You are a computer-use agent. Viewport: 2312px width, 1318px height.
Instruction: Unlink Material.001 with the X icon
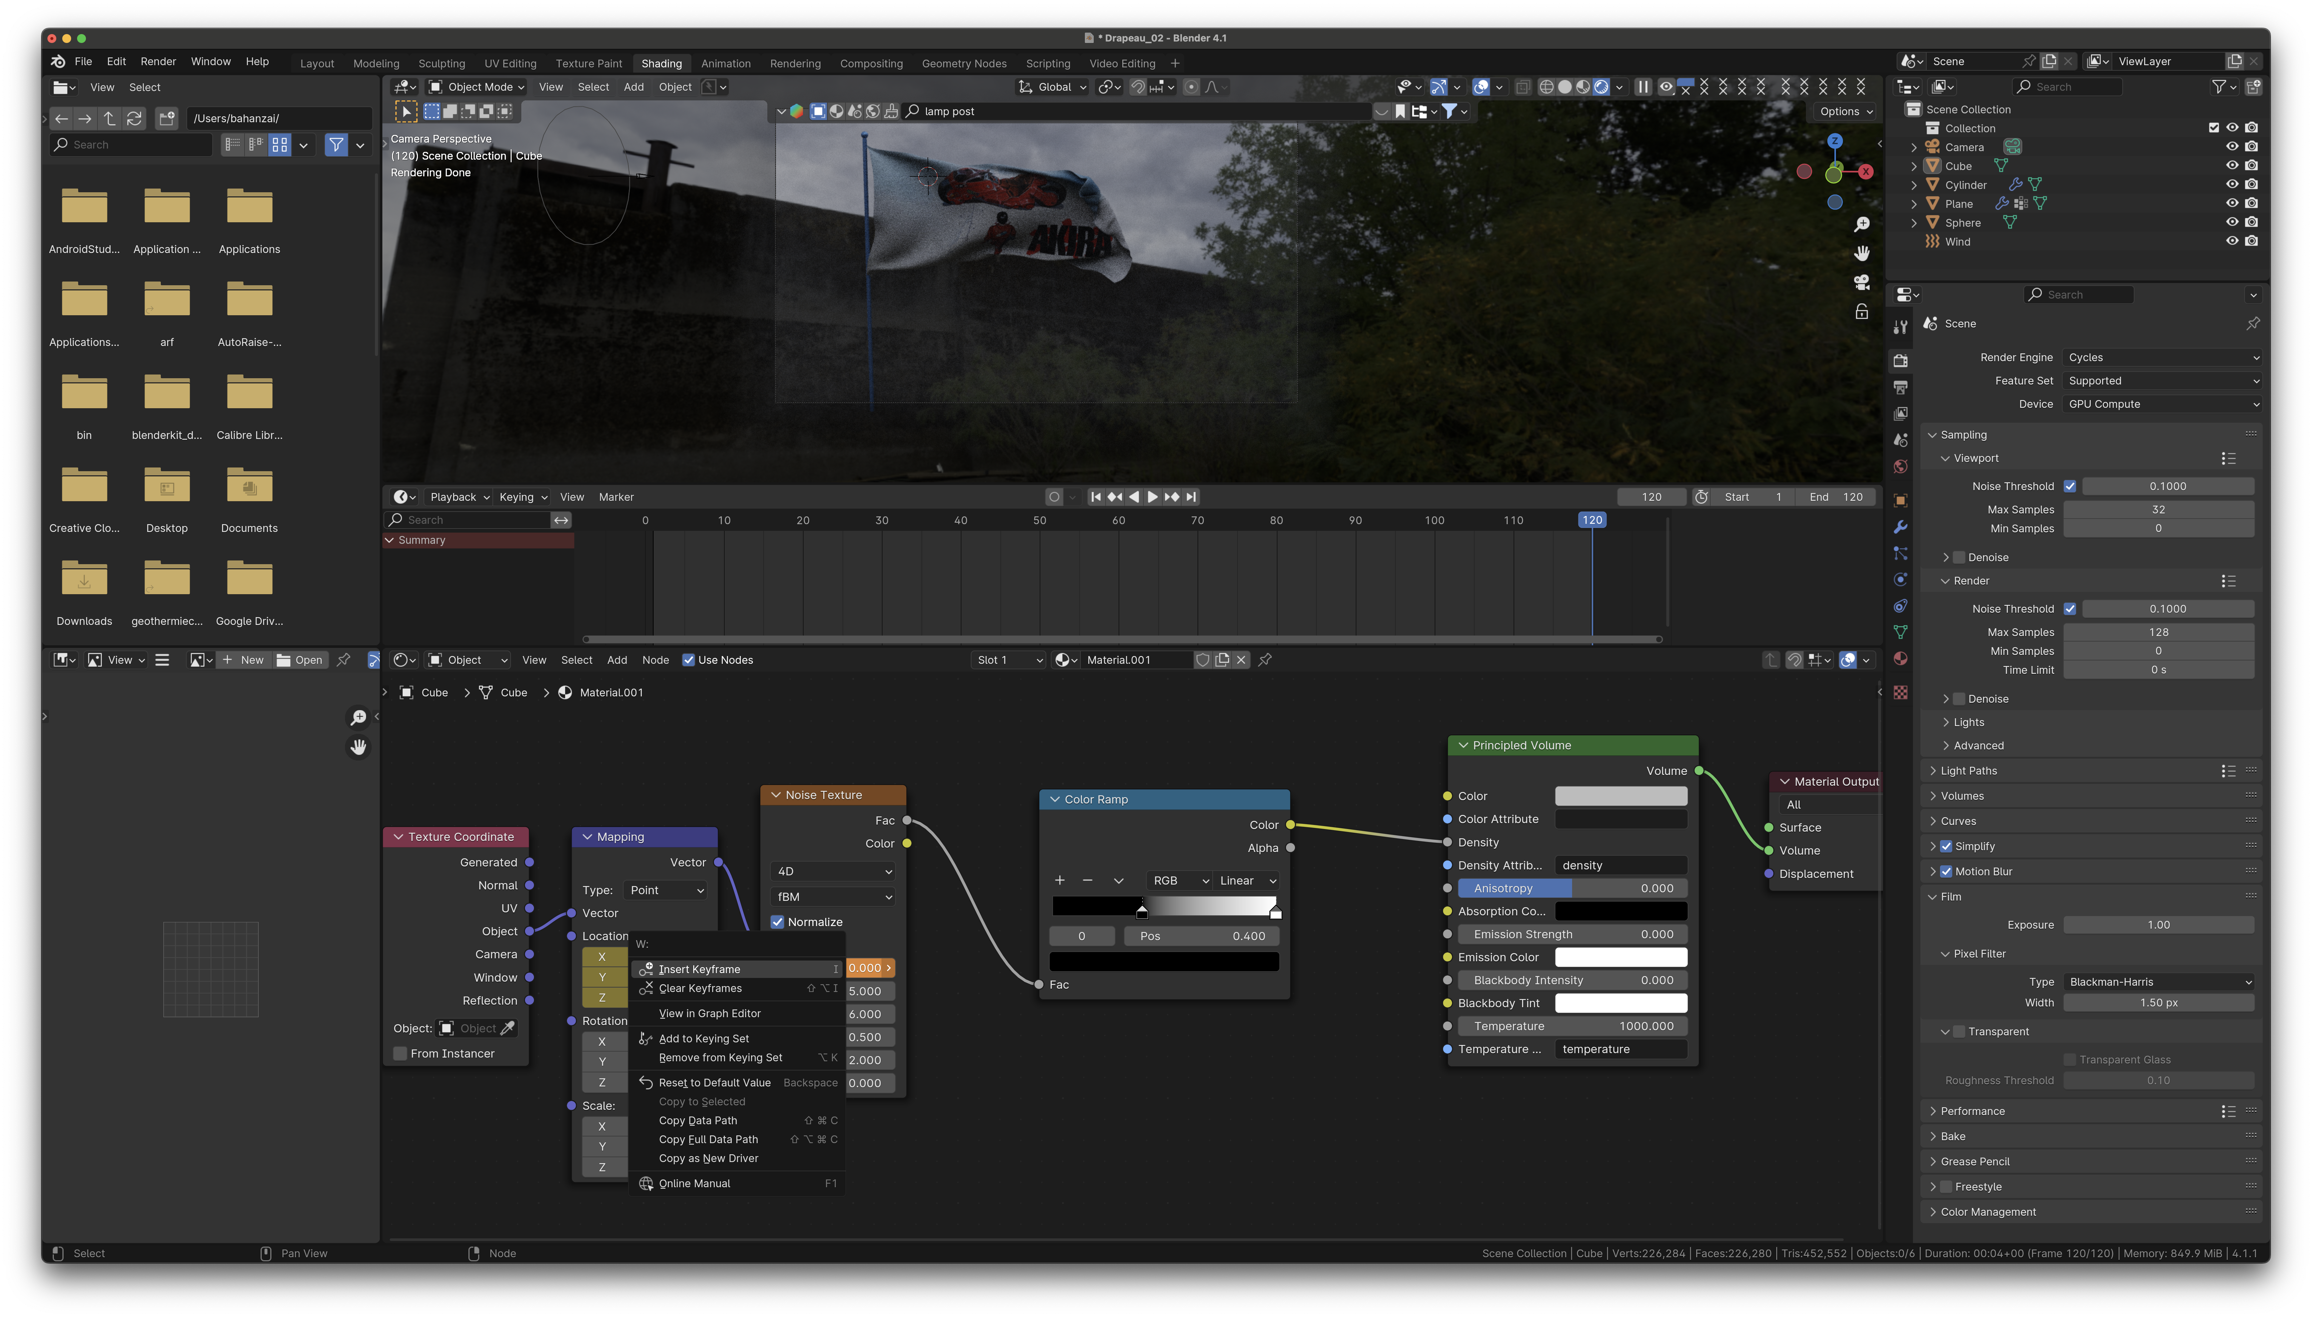1241,660
